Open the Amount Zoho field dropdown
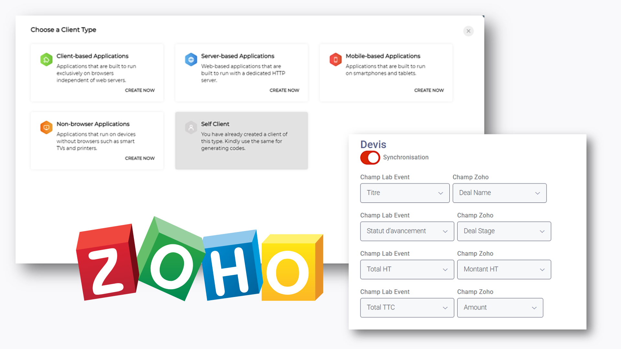This screenshot has height=349, width=621. click(500, 308)
